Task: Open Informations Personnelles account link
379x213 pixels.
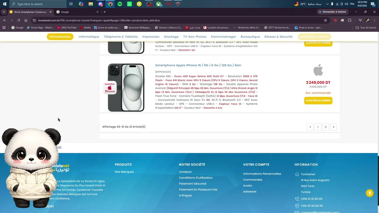Action: pyautogui.click(x=262, y=174)
